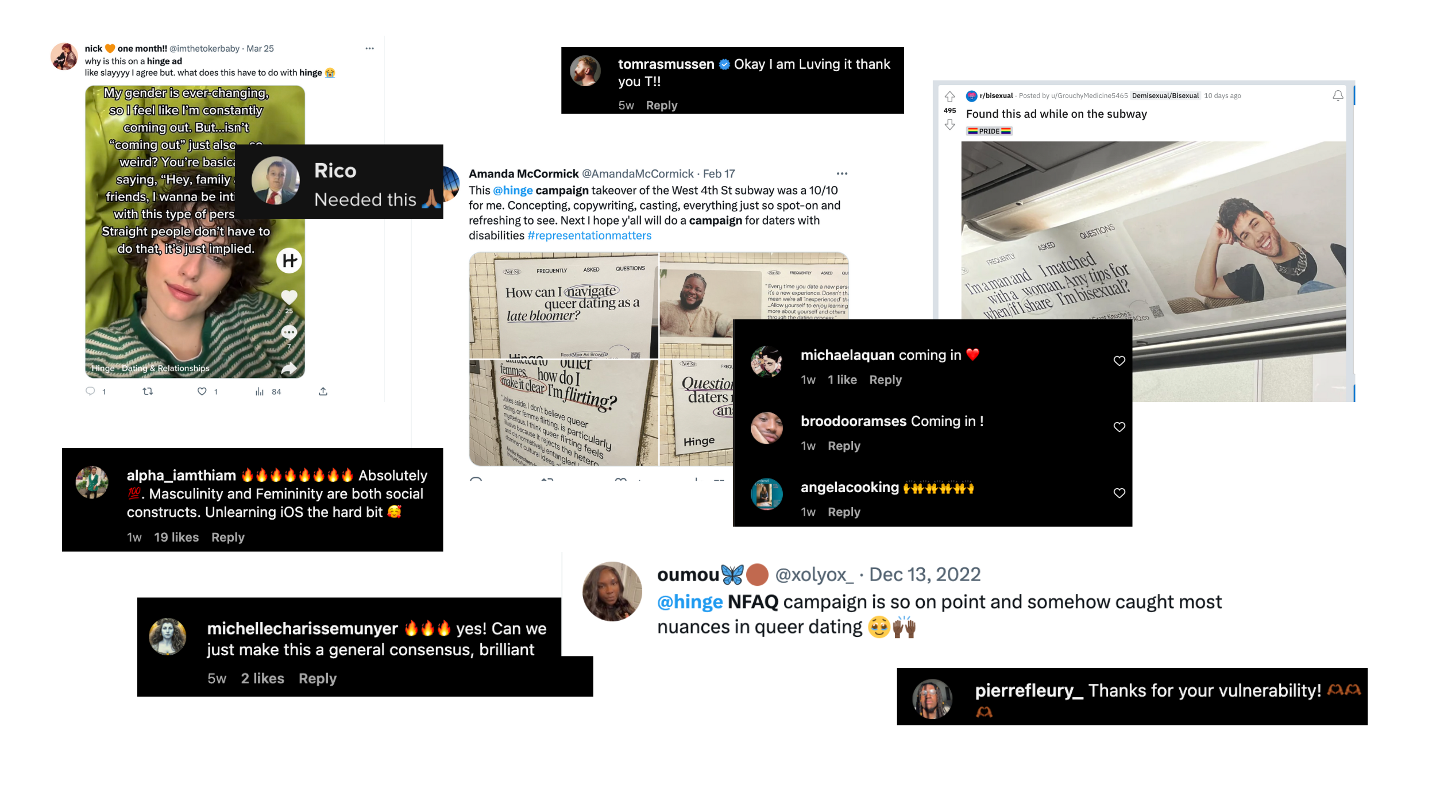Viewport: 1436px width, 804px height.
Task: Reply to tomrasmussen's comment
Action: coord(661,105)
